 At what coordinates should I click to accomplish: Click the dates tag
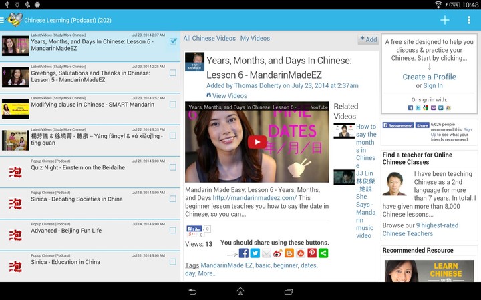(x=308, y=265)
